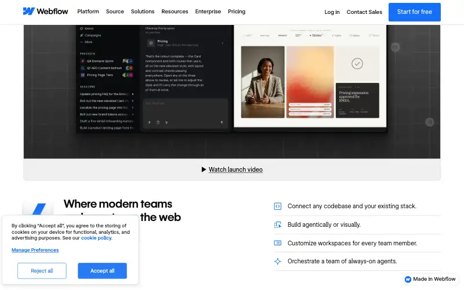
Task: Open Manage Preferences in the cookie banner
Action: [x=35, y=250]
